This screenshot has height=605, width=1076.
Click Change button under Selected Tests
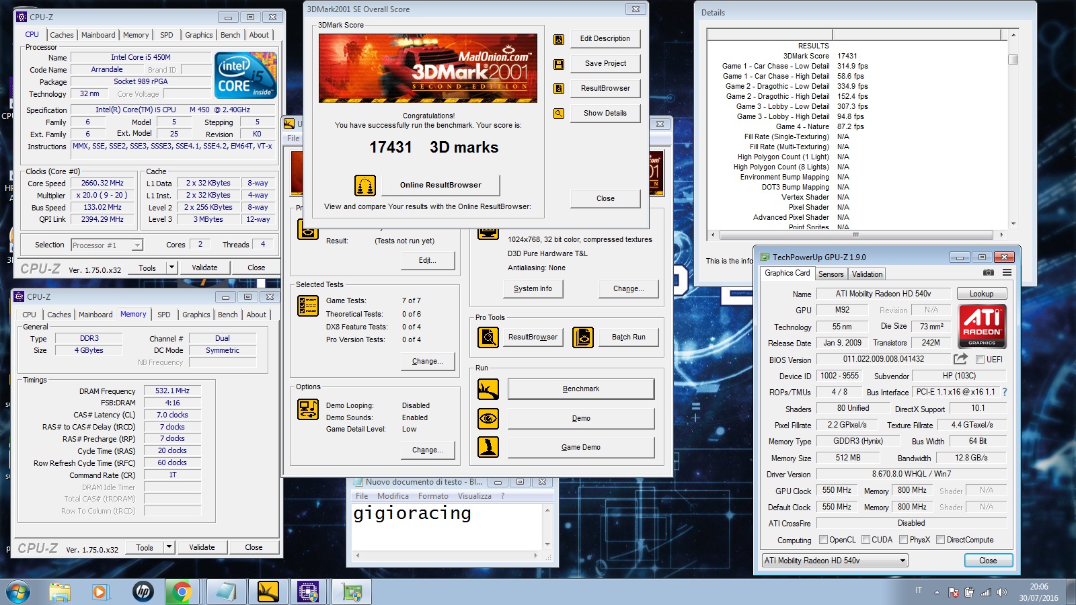click(427, 362)
